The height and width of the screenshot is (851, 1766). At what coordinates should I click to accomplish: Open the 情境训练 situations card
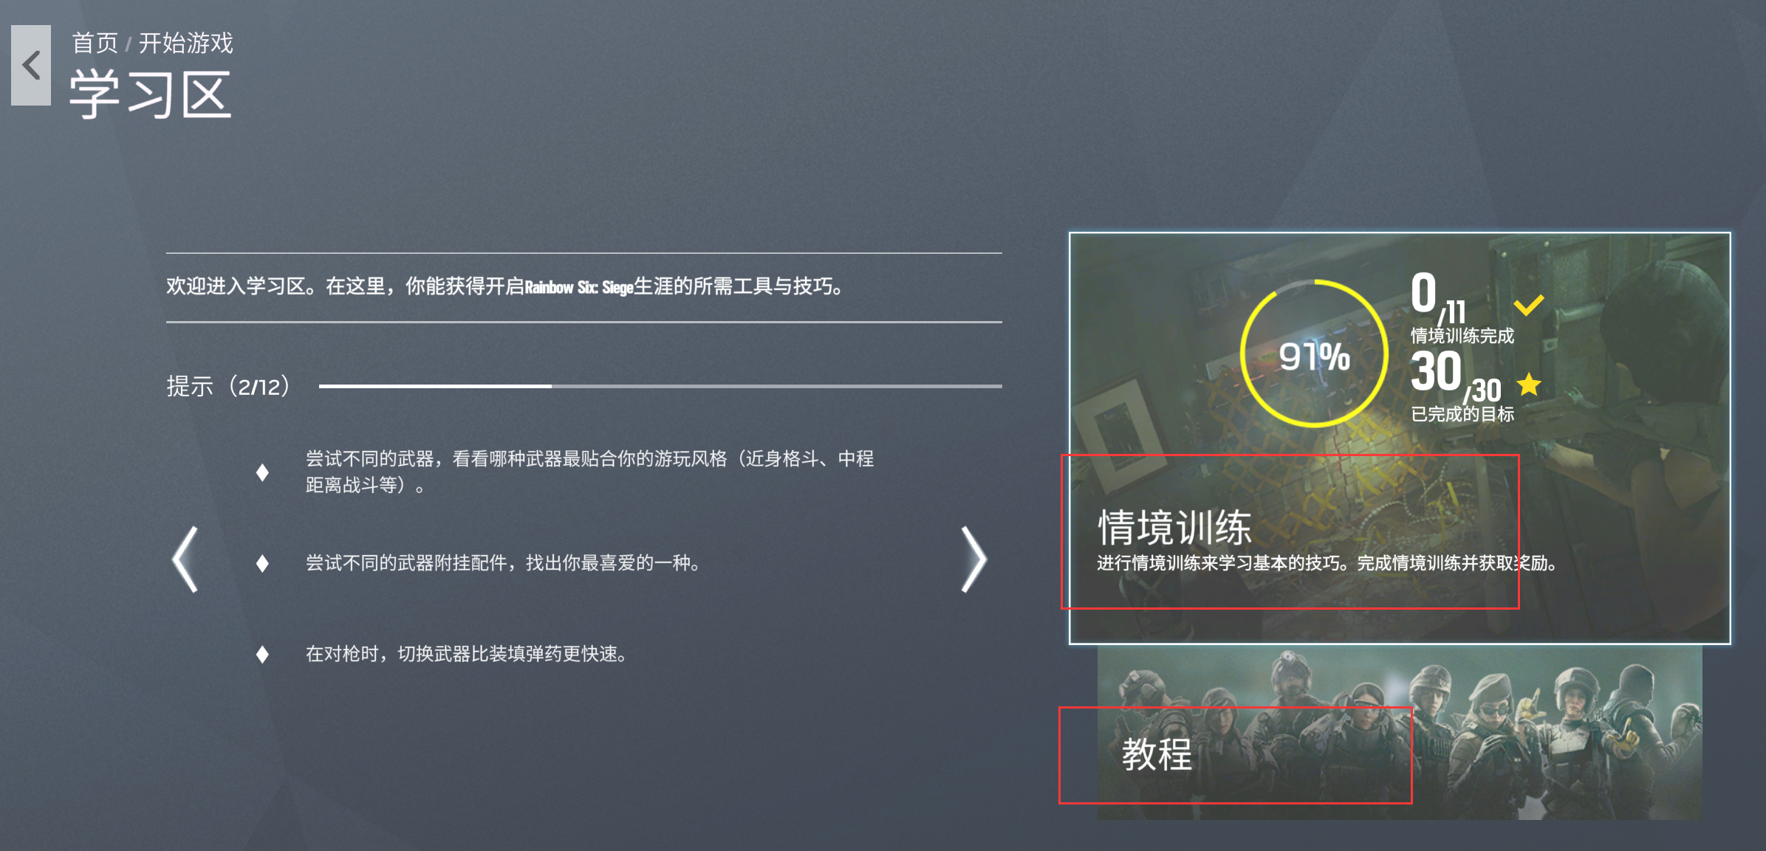coord(1400,438)
